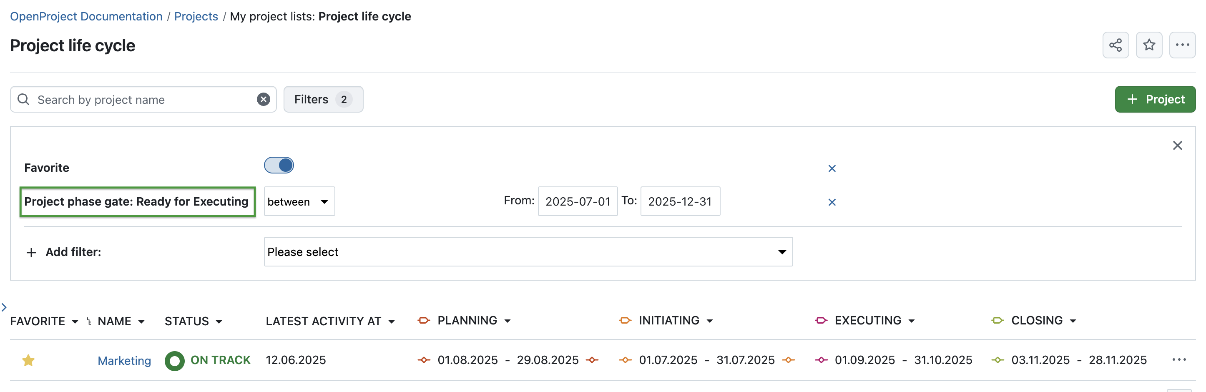Open the Projects breadcrumb link

[196, 16]
